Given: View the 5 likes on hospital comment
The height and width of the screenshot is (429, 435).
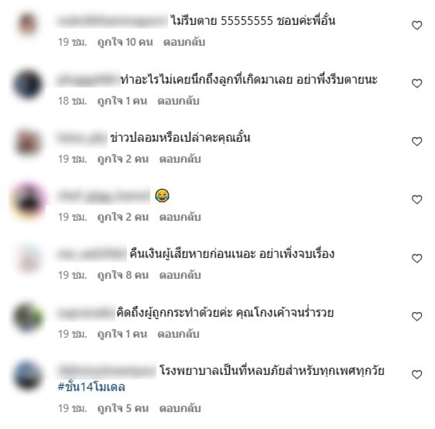Looking at the screenshot, I should click(123, 408).
